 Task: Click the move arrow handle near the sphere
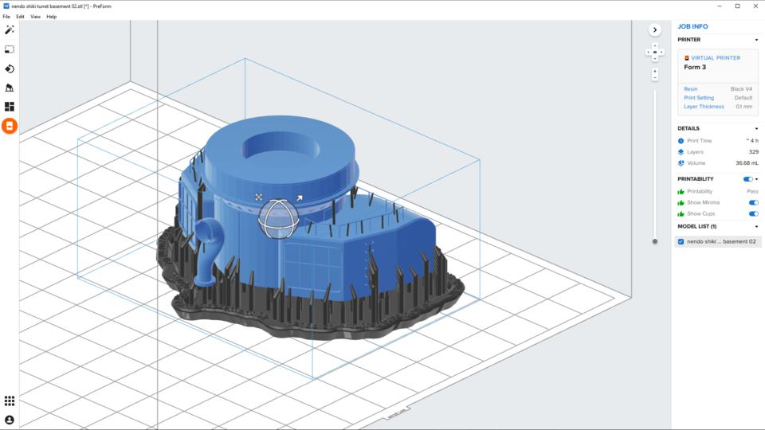coord(299,197)
